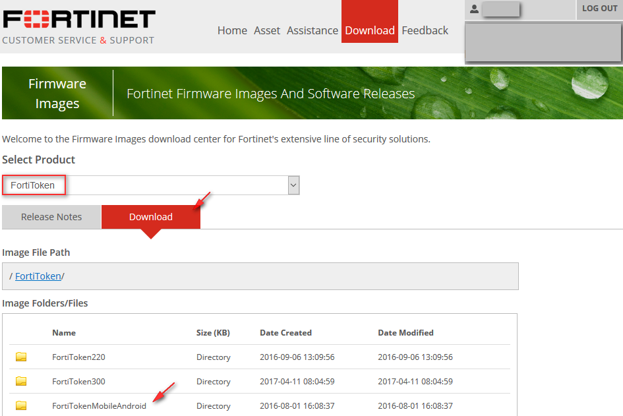Go to the Home menu
This screenshot has height=416, width=623.
pos(232,30)
